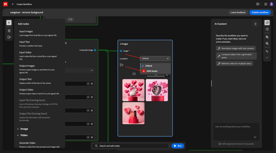Click the folder icon under Location
276x153 pixels.
click(x=121, y=65)
